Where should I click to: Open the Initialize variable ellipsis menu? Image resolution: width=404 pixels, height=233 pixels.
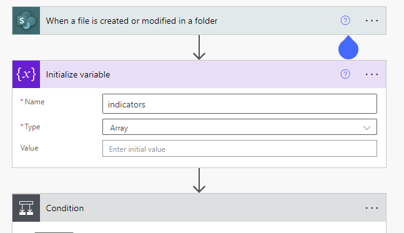(x=372, y=74)
